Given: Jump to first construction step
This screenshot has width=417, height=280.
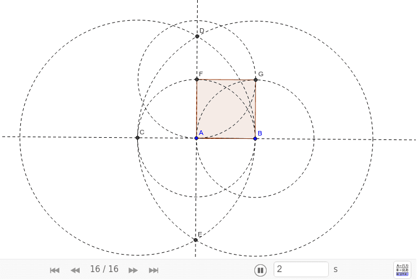Looking at the screenshot, I should point(55,270).
